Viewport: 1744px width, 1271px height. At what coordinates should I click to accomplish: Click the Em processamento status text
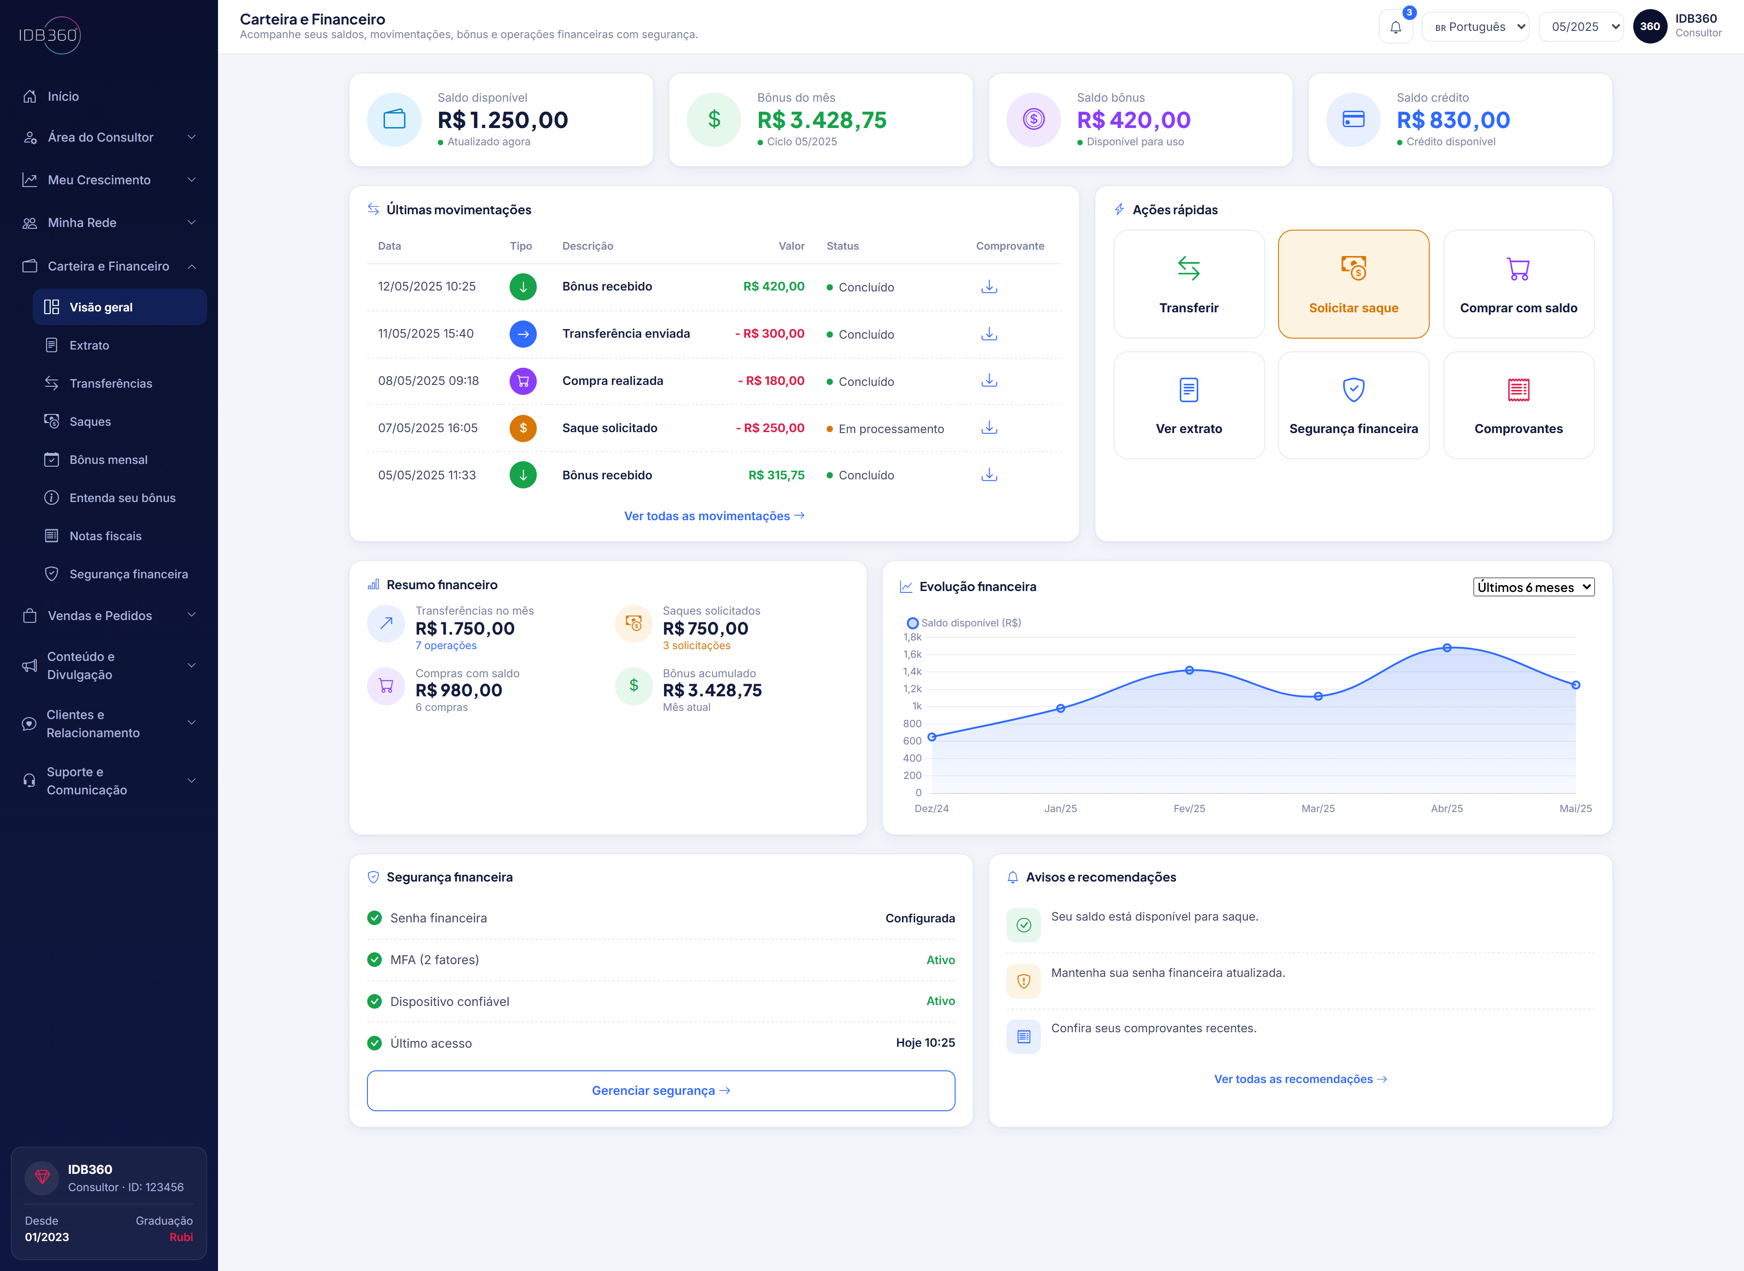891,429
